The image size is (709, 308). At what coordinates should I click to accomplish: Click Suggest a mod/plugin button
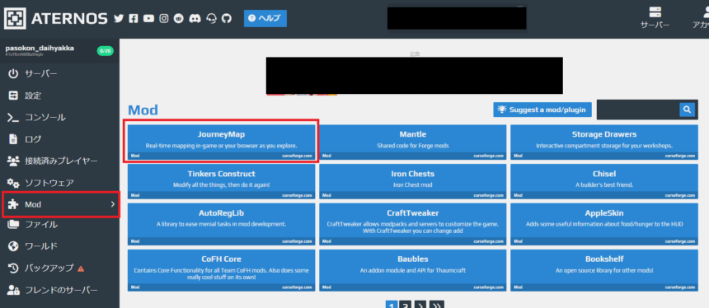[x=542, y=110]
